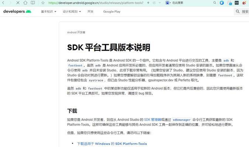Expand the 基本知识 dropdown menu
The width and height of the screenshot is (249, 147).
click(x=49, y=11)
